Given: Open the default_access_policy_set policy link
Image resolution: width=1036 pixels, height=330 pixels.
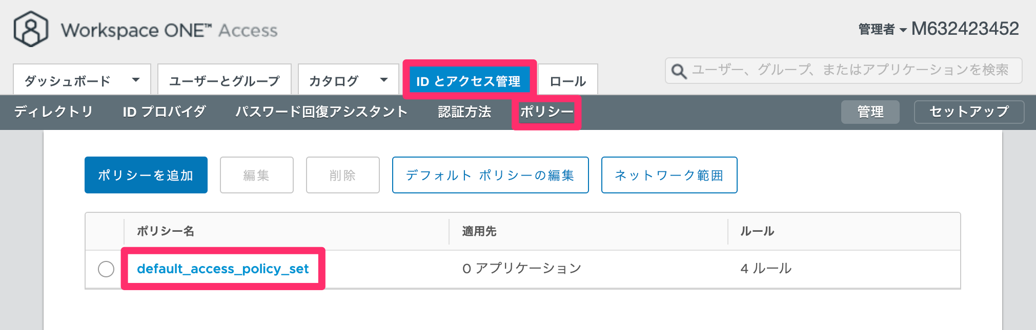Looking at the screenshot, I should pos(223,269).
